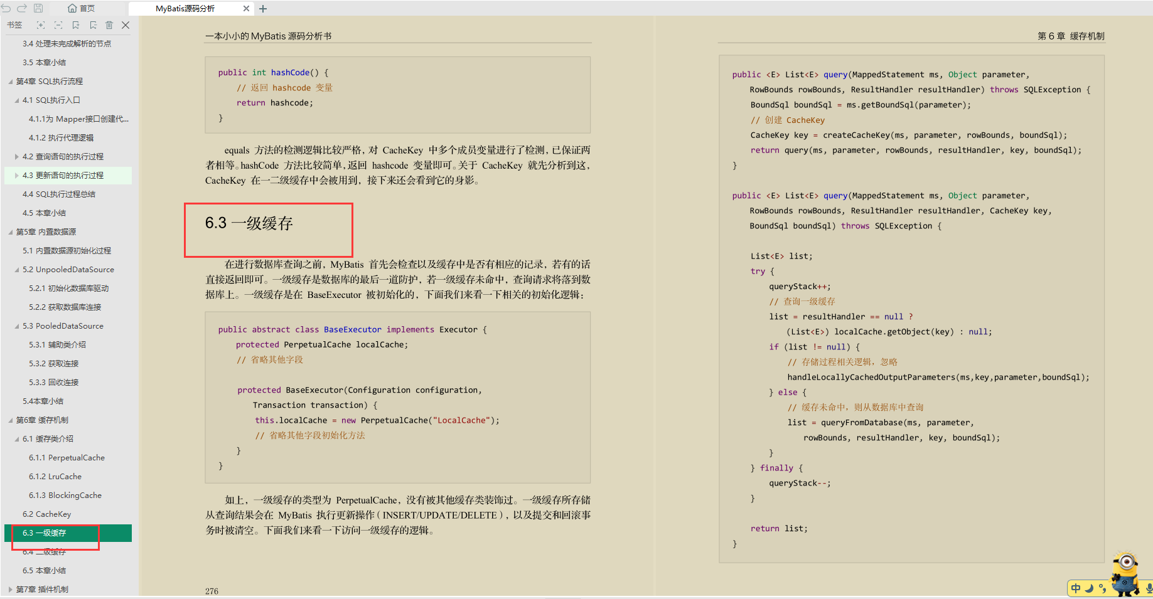1153x599 pixels.
Task: Select 6.1.2 LruCache bookmark
Action: click(x=55, y=477)
